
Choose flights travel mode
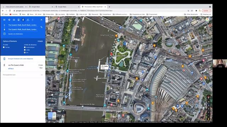click(x=32, y=20)
